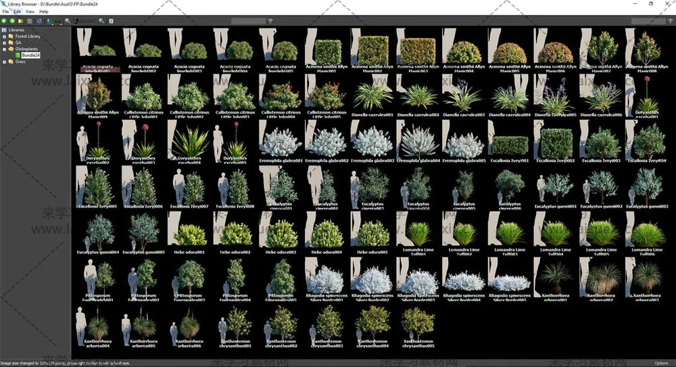Click the green forward navigation arrow
676x367 pixels.
coord(12,21)
